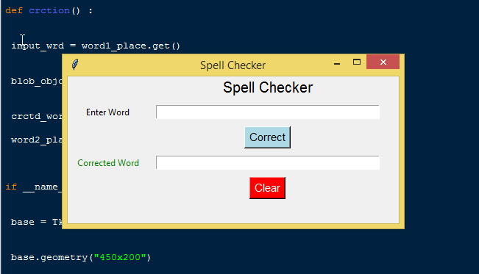Click the 'if __name' code line

34,187
